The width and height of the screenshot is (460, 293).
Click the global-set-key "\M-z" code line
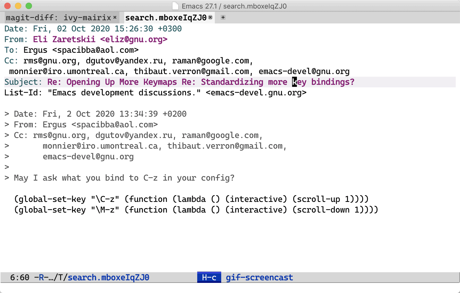(x=196, y=210)
